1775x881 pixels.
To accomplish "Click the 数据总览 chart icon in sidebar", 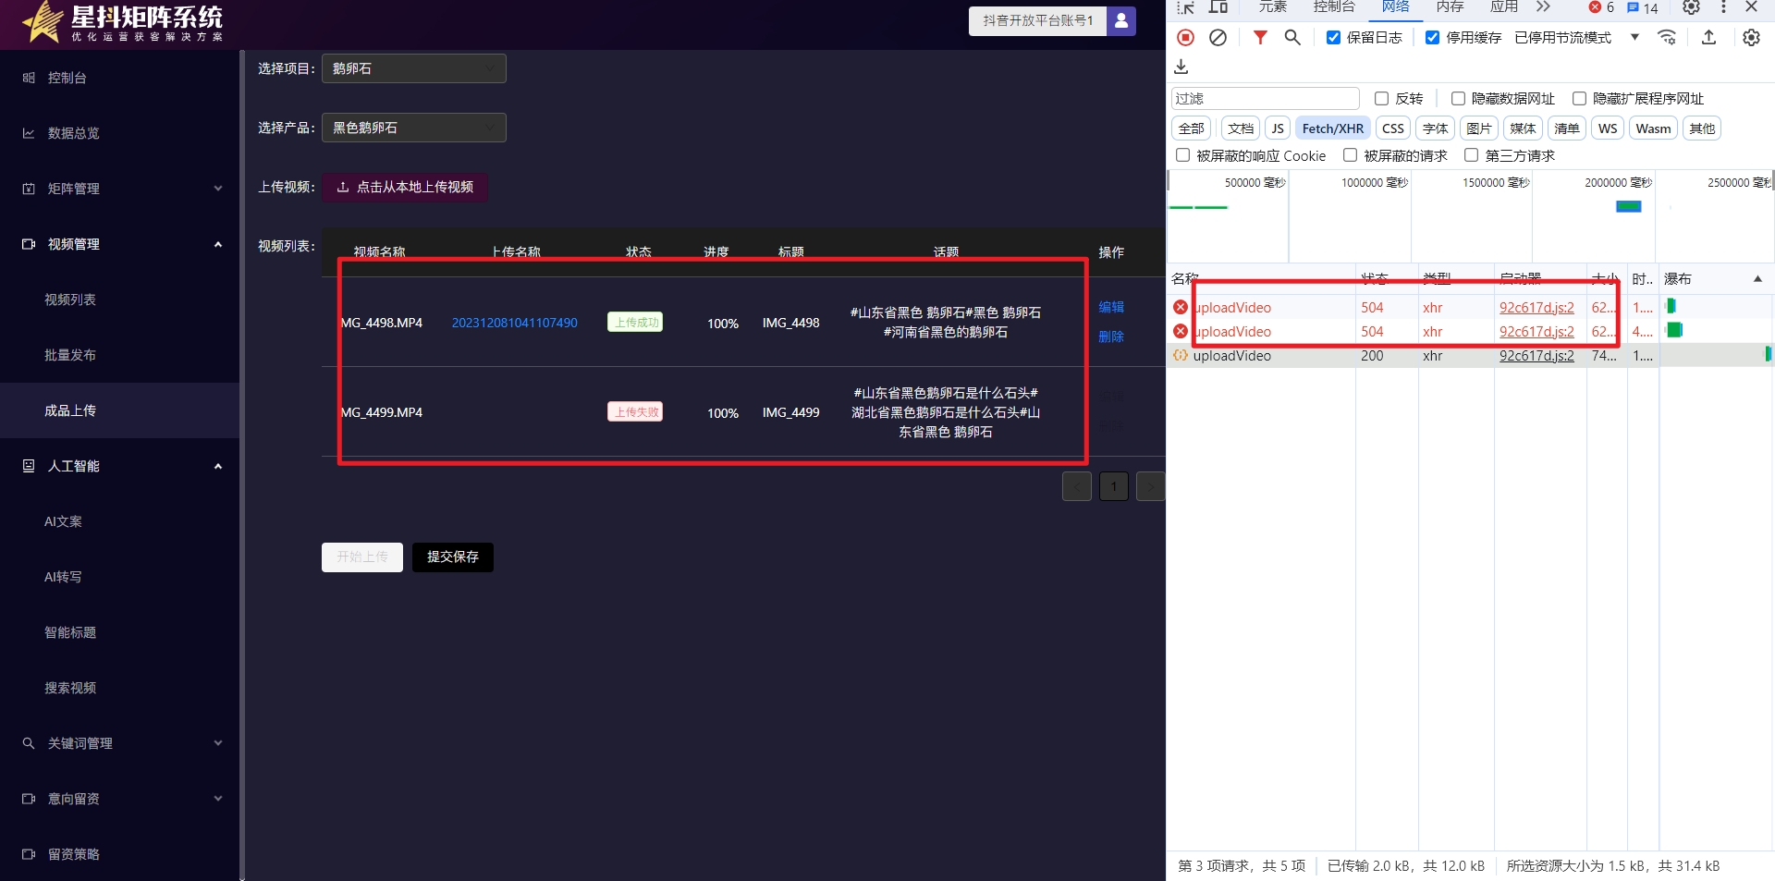I will pyautogui.click(x=29, y=133).
